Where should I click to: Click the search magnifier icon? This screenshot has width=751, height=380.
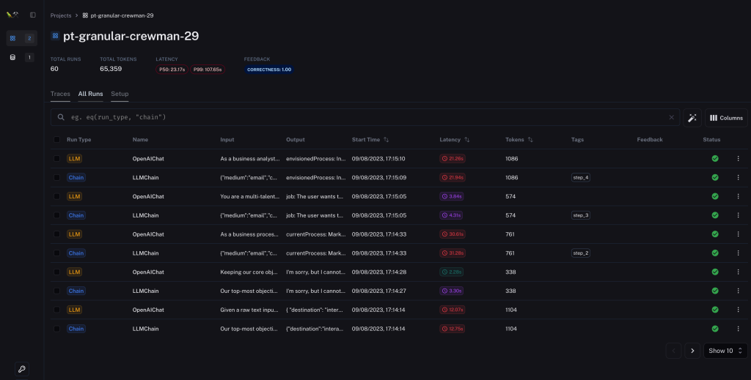(x=61, y=117)
